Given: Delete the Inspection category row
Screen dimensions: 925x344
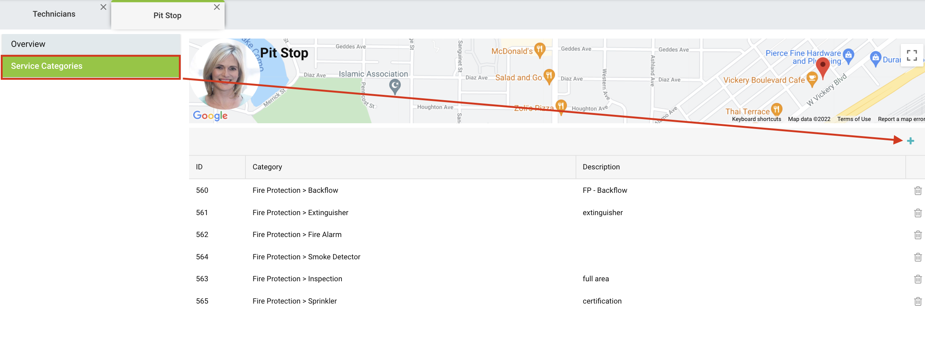Looking at the screenshot, I should pyautogui.click(x=918, y=279).
